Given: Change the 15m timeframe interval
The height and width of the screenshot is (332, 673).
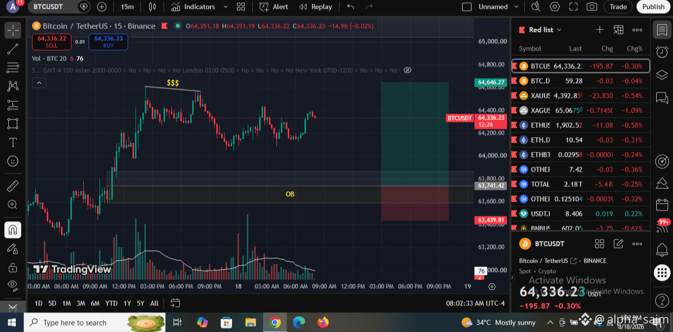Looking at the screenshot, I should click(x=127, y=7).
